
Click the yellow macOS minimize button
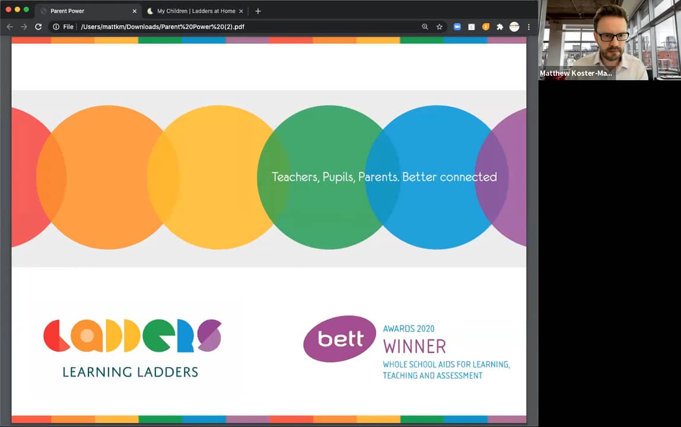17,9
